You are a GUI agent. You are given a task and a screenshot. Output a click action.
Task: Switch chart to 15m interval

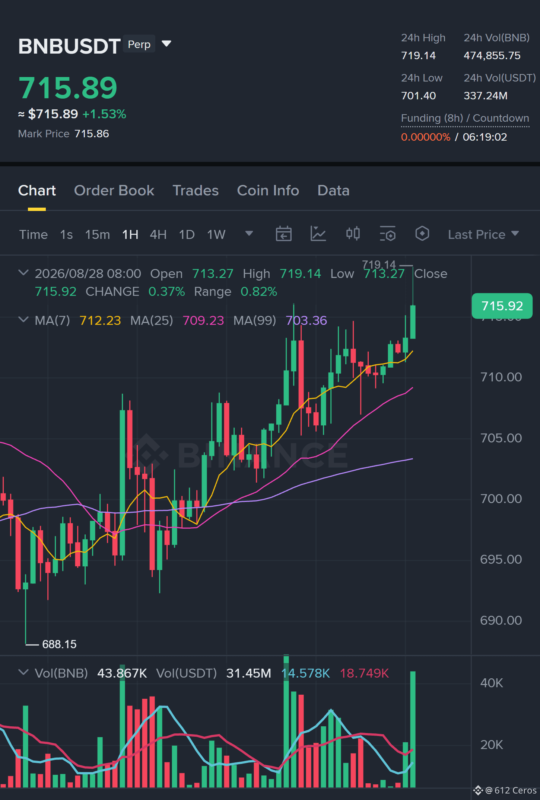98,234
